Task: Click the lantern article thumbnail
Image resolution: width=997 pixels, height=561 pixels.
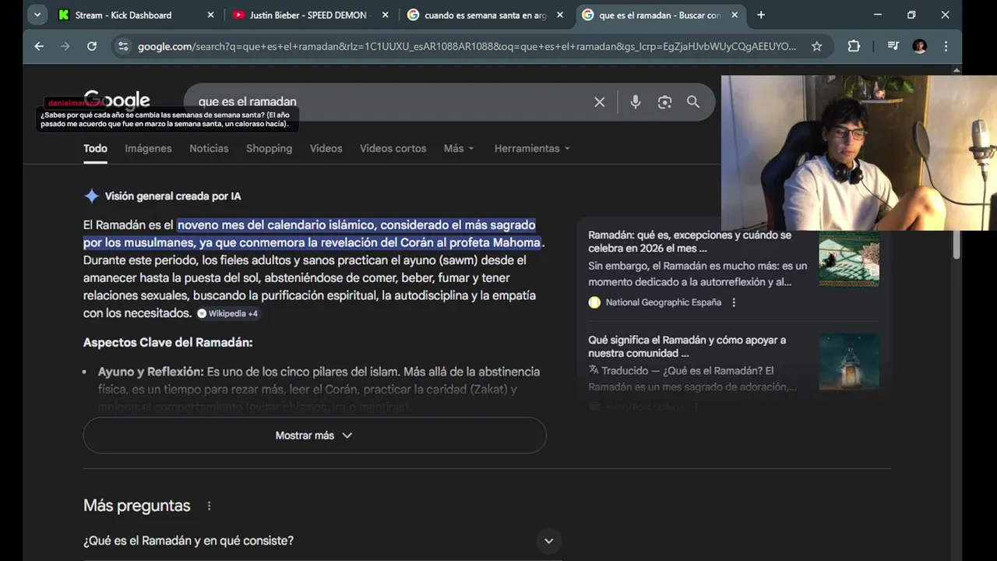Action: (x=849, y=362)
